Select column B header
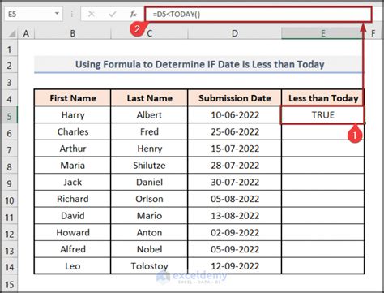This screenshot has width=384, height=293. click(x=72, y=33)
